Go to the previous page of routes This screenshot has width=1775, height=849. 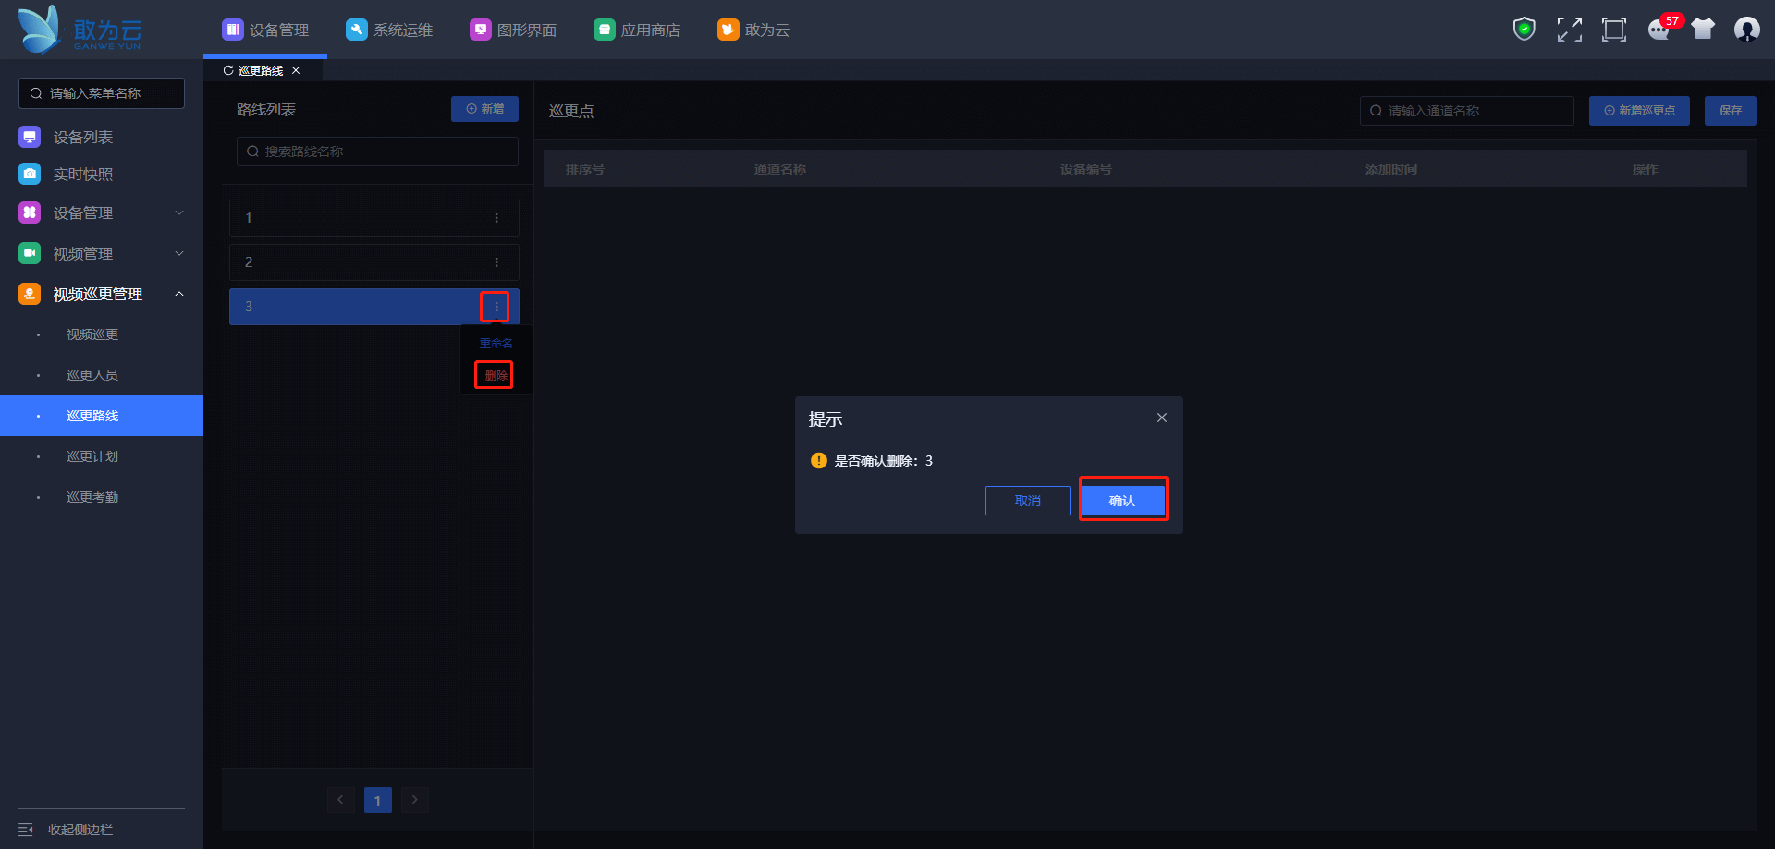coord(340,800)
